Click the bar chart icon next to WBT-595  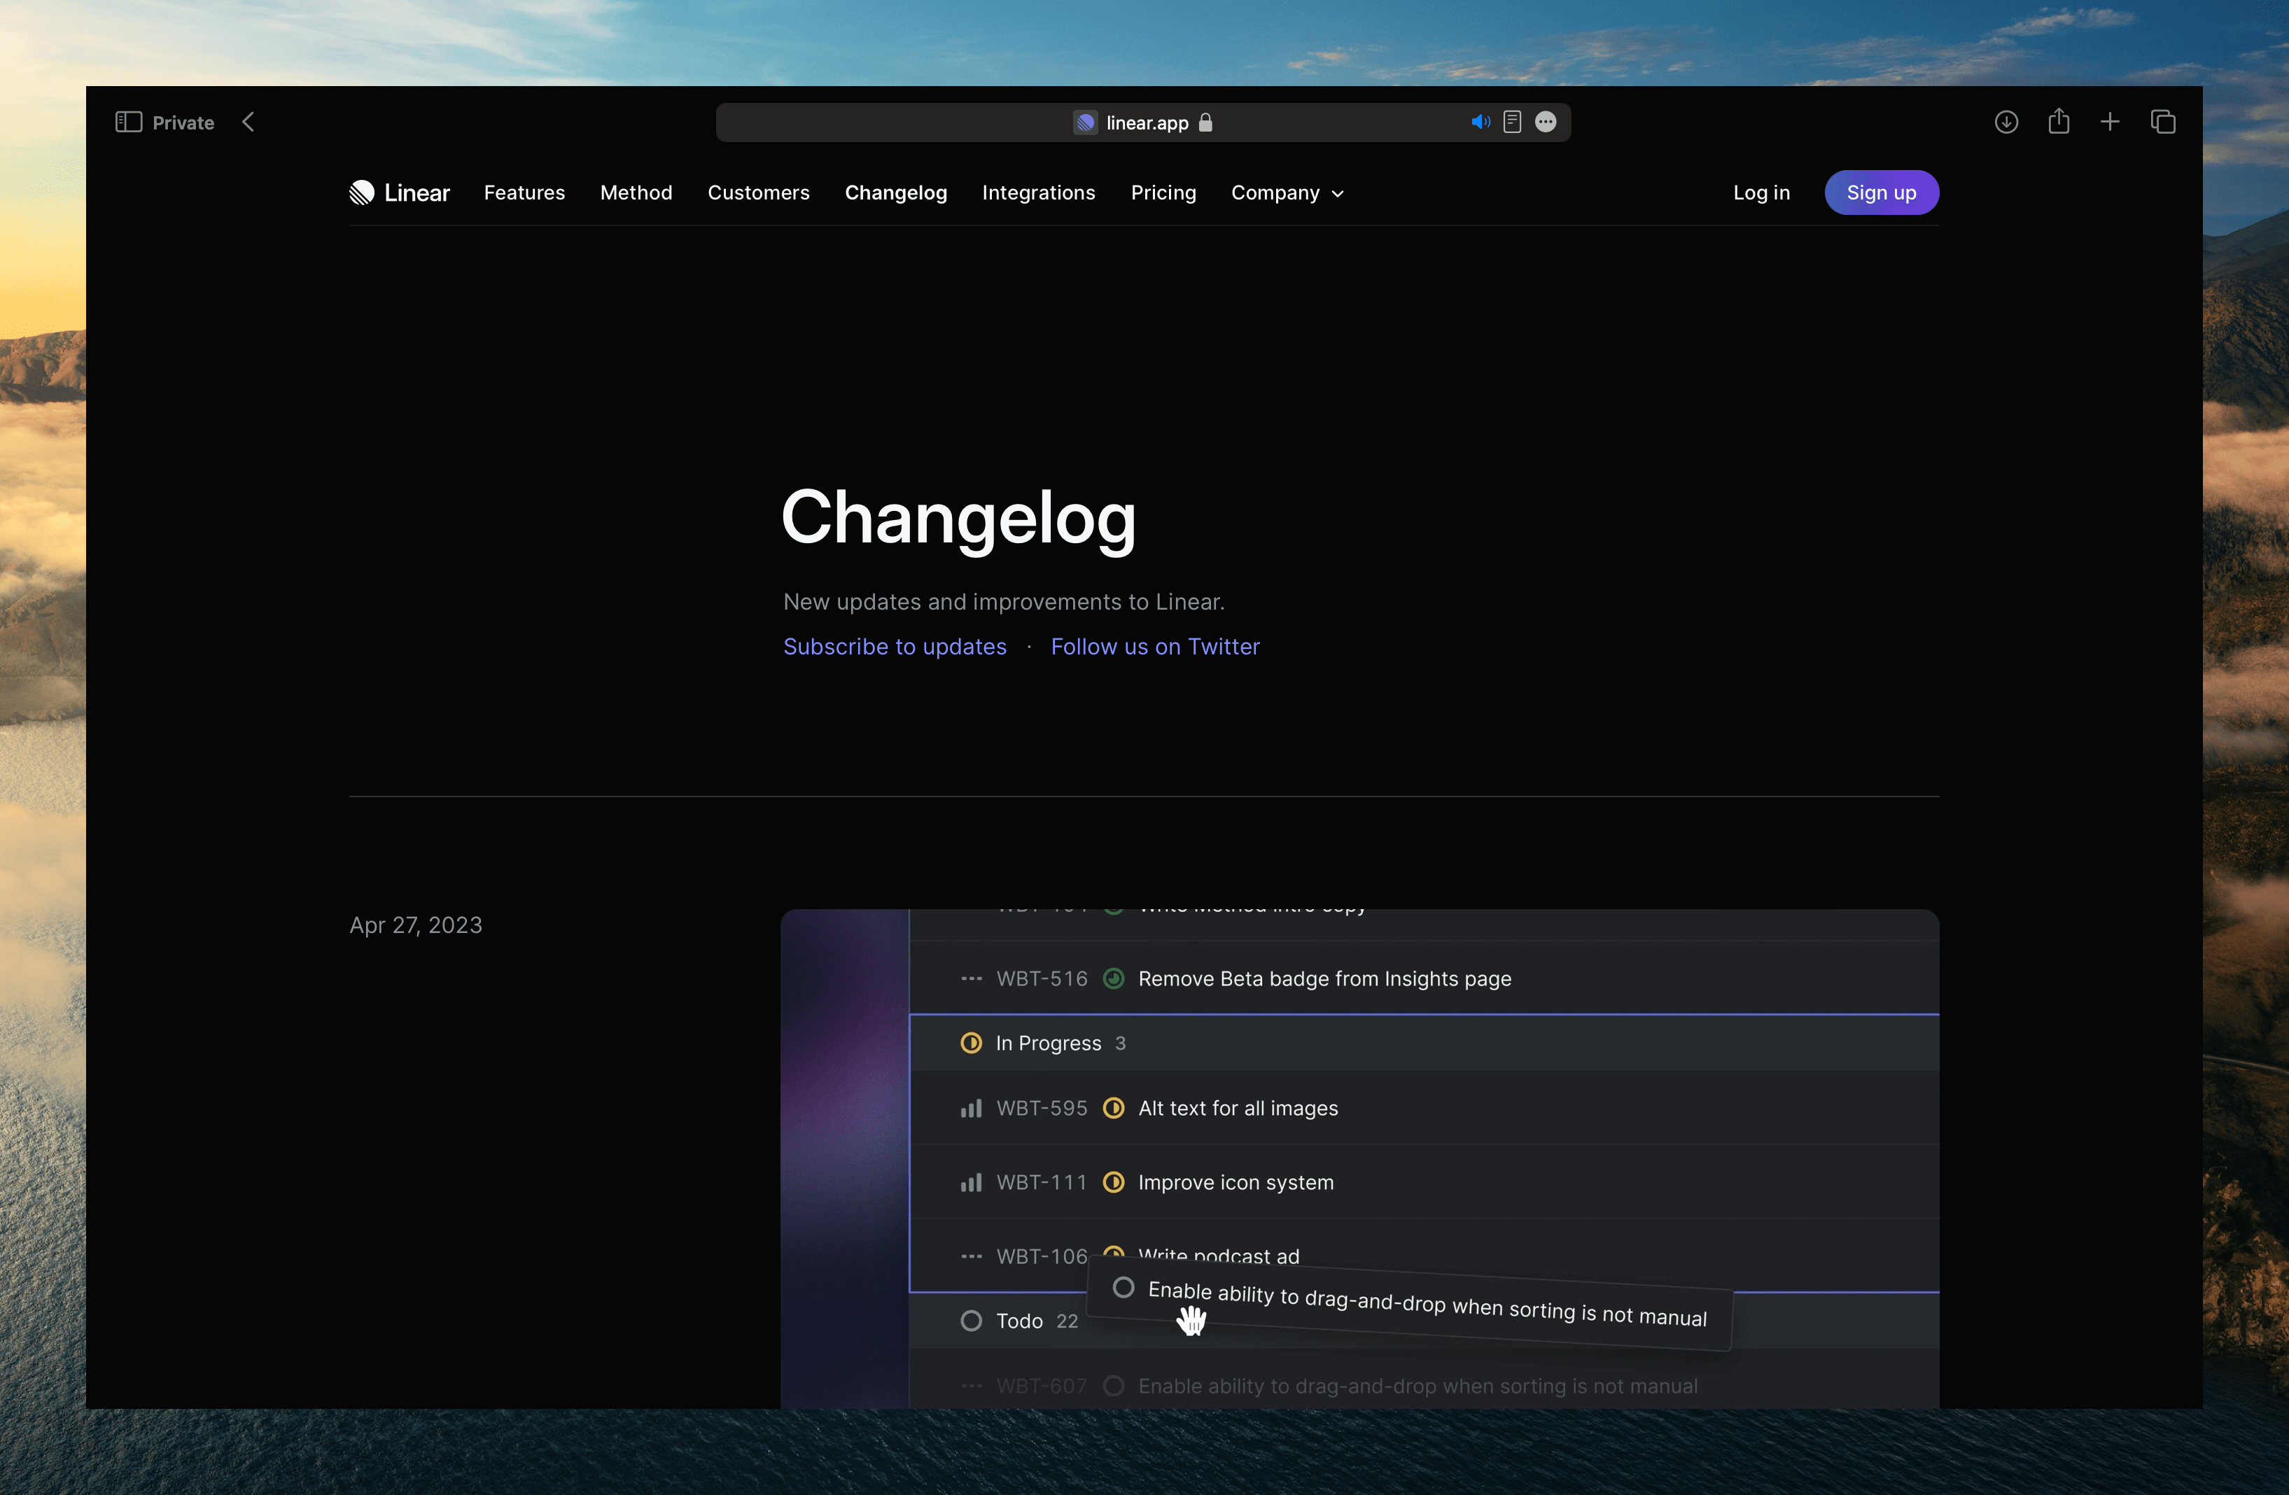[969, 1107]
